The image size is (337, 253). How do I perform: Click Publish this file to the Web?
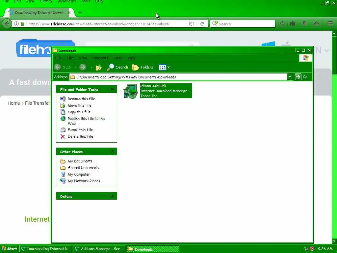86,121
